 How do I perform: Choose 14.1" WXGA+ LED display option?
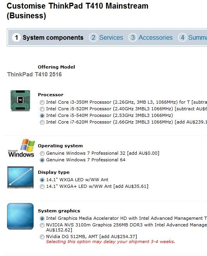point(42,187)
